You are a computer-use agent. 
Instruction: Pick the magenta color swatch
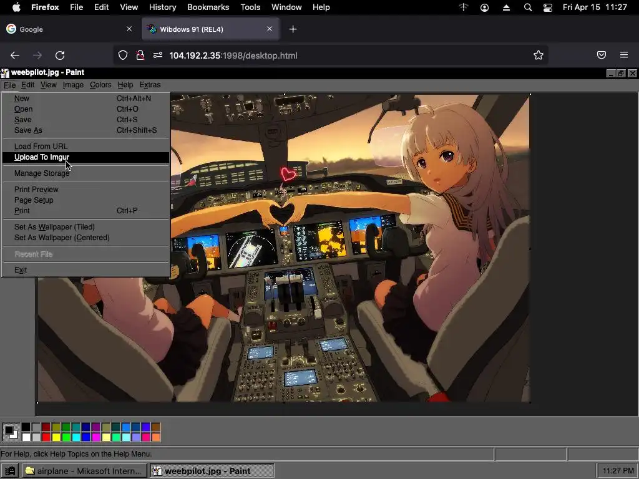(x=95, y=437)
